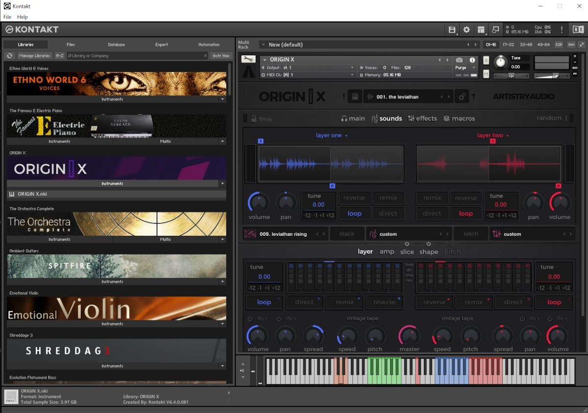588x413 pixels.
Task: Open the New (default) multi rack dropdown
Action: coord(263,45)
